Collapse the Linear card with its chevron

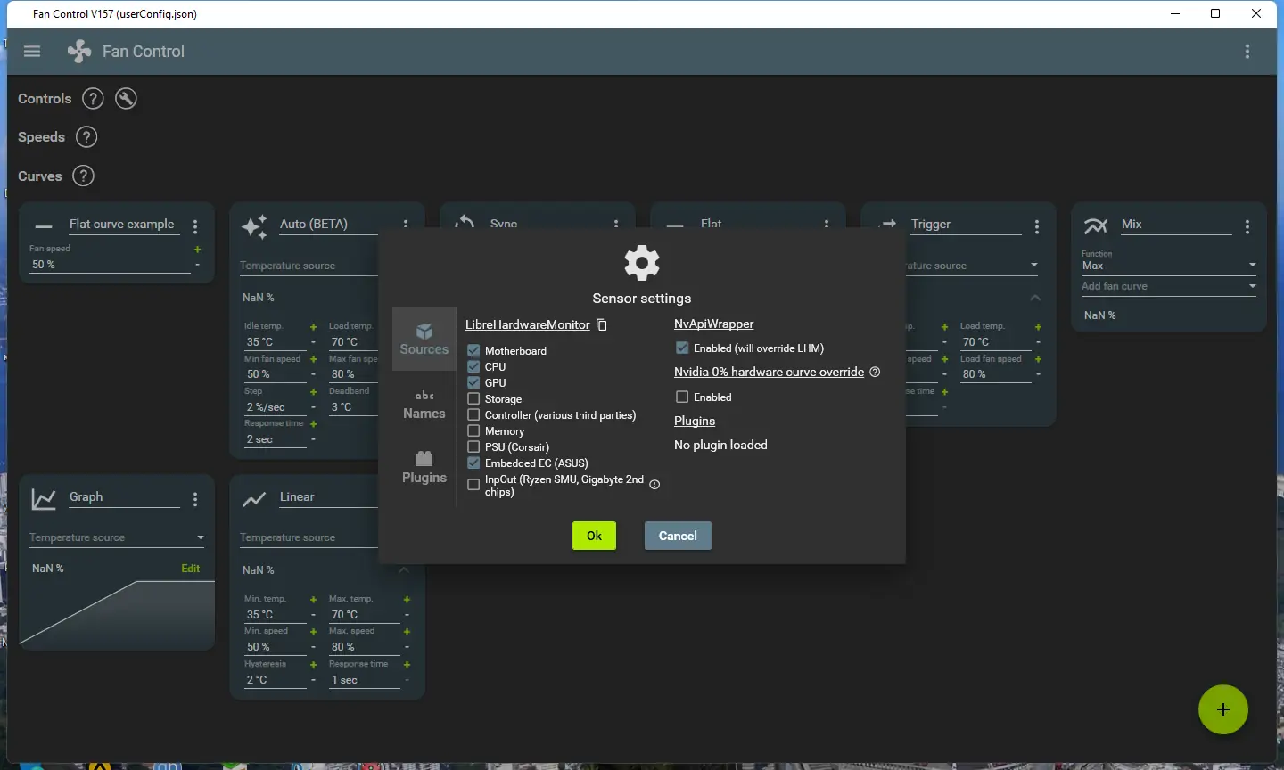tap(404, 570)
